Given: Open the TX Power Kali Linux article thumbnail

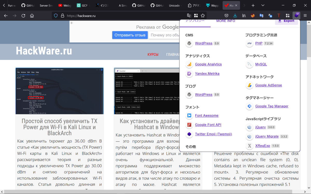Looking at the screenshot, I should tap(59, 91).
